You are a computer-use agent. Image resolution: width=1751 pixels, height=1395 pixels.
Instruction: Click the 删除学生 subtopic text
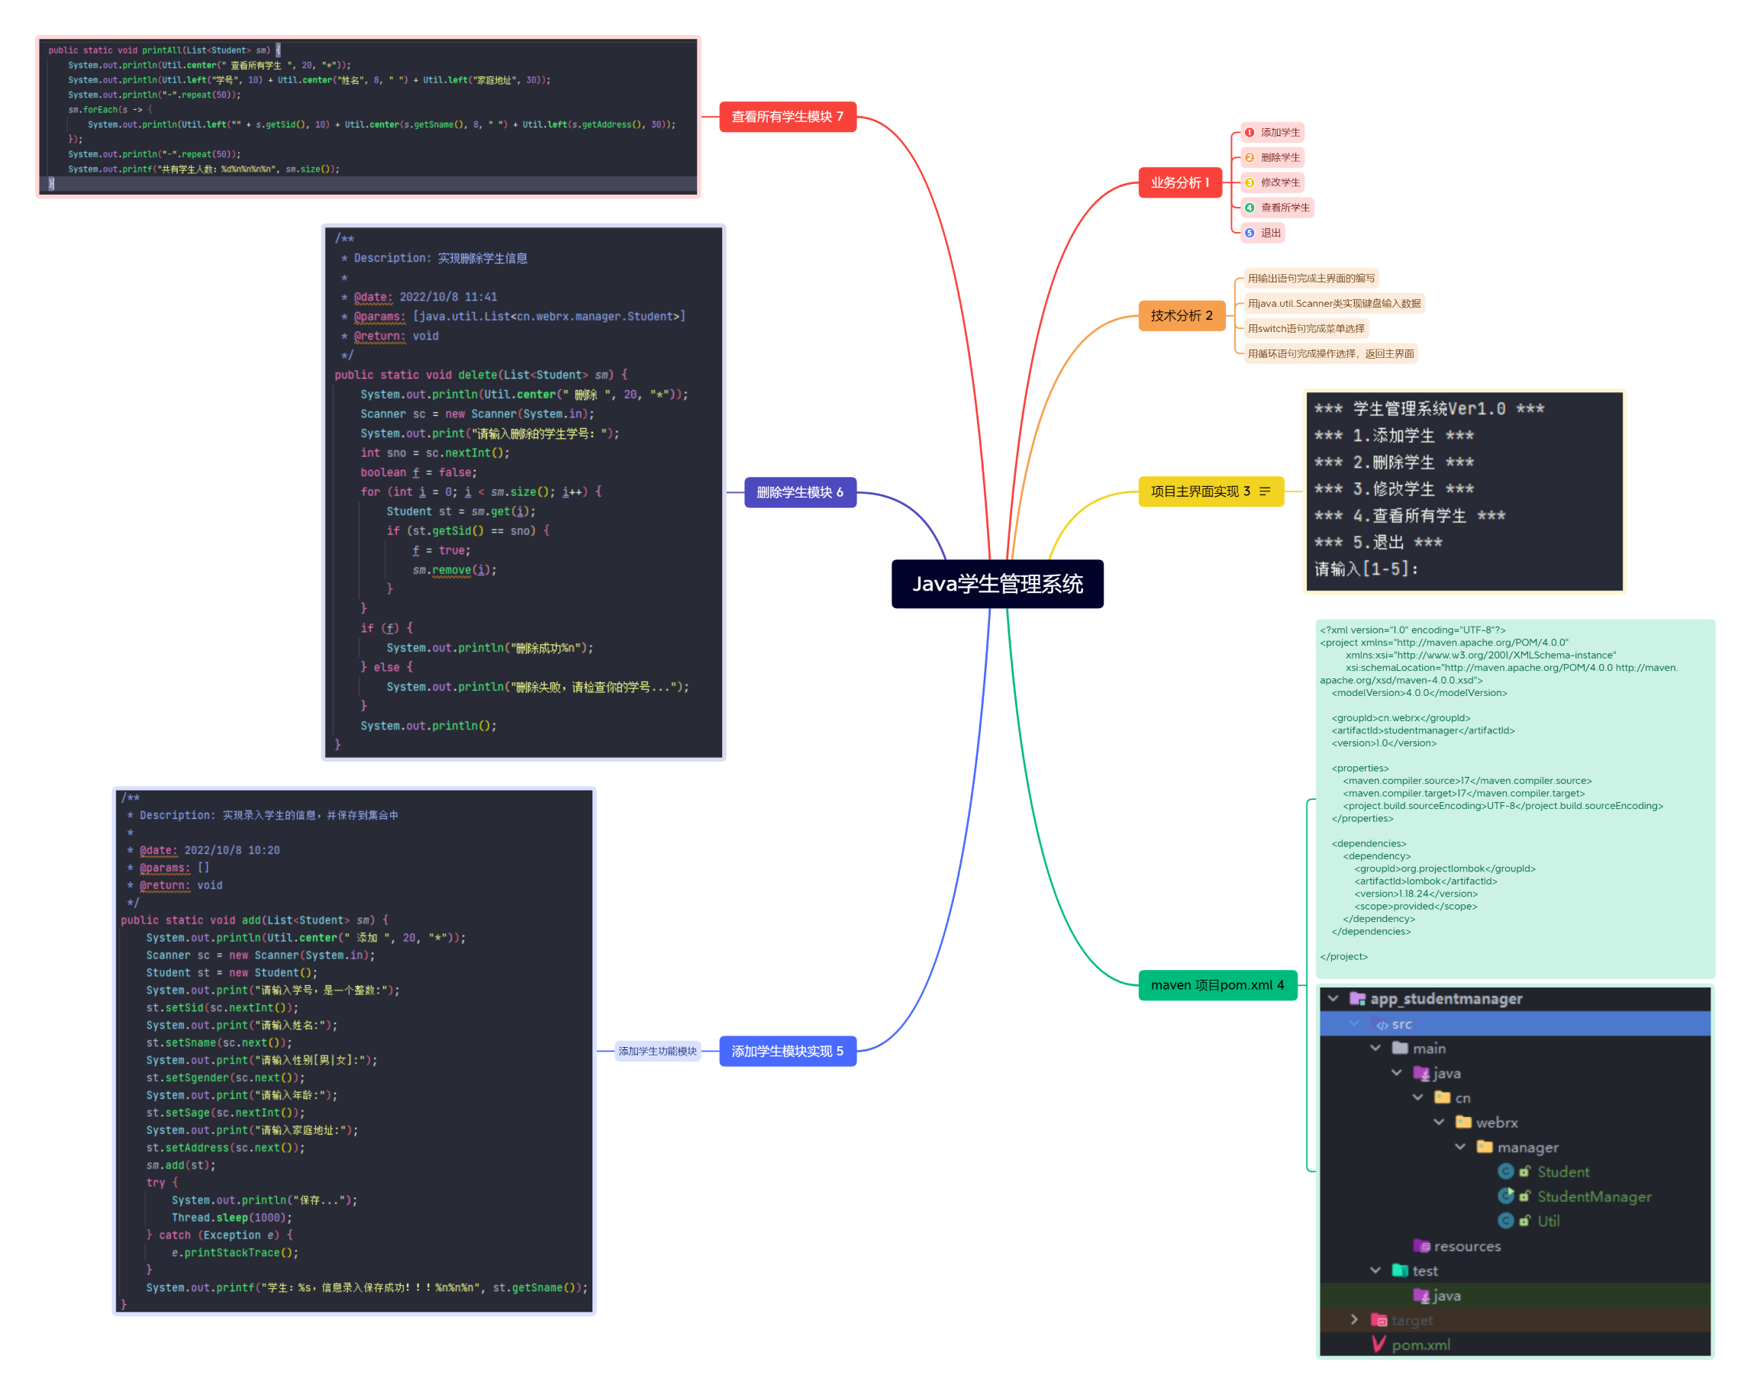(x=1280, y=157)
